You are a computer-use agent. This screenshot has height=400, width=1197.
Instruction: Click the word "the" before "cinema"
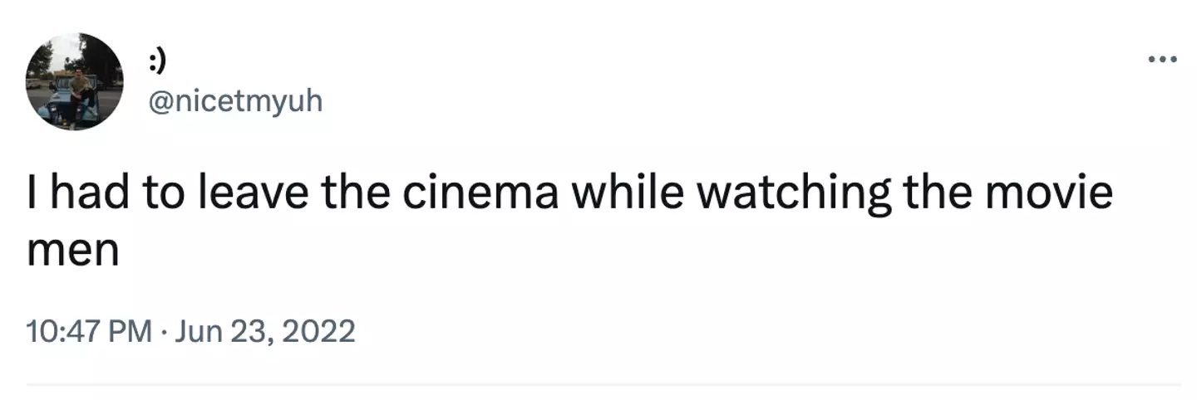pos(357,193)
